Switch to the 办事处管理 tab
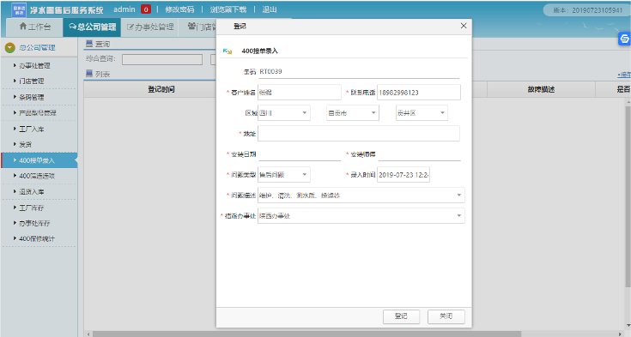This screenshot has width=631, height=337. [x=149, y=27]
